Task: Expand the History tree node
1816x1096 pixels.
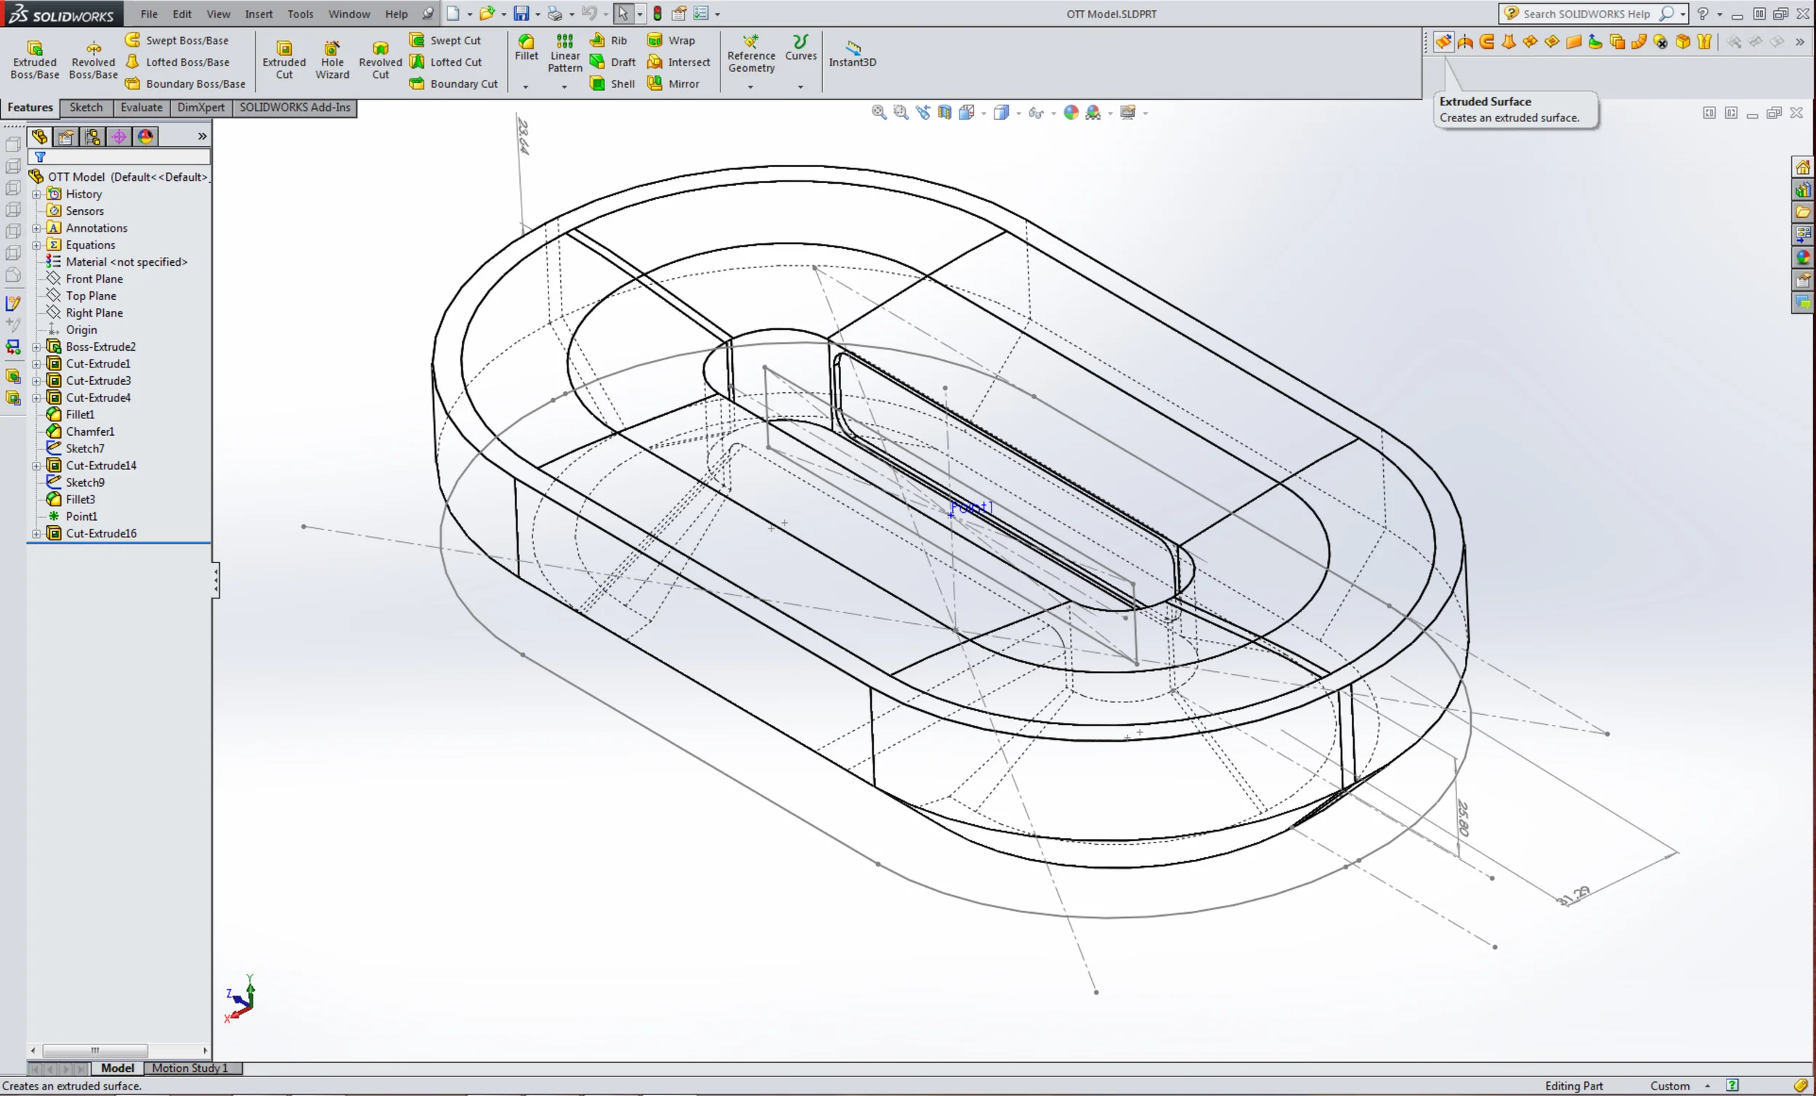Action: click(x=36, y=195)
